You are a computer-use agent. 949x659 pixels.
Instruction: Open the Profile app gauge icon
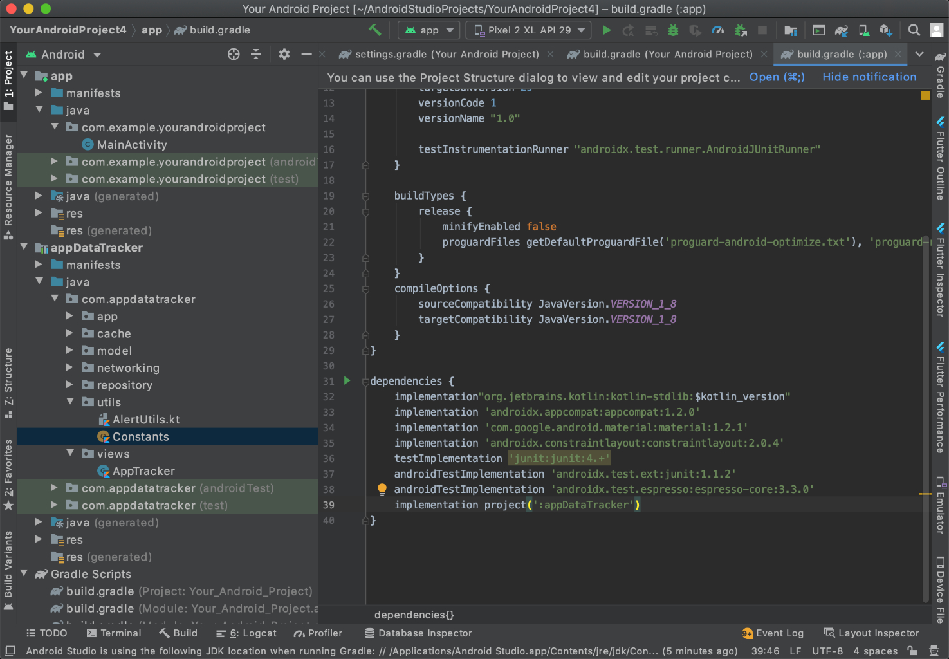pos(718,30)
